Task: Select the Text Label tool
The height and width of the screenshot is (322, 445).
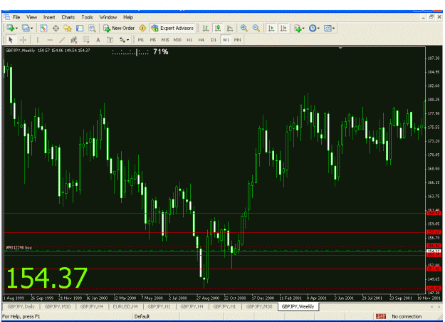Action: [x=110, y=40]
